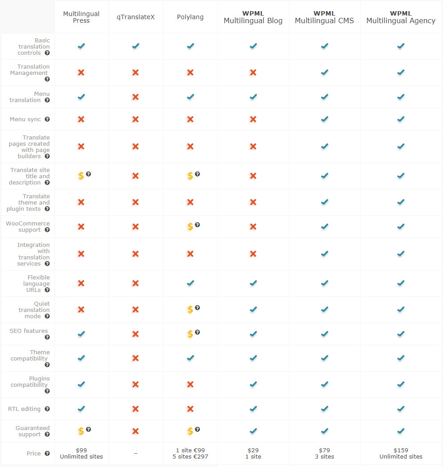Image resolution: width=443 pixels, height=467 pixels.
Task: Click the checkmark for WPML Multilingual Agency WooCommerce support
Action: 401,226
